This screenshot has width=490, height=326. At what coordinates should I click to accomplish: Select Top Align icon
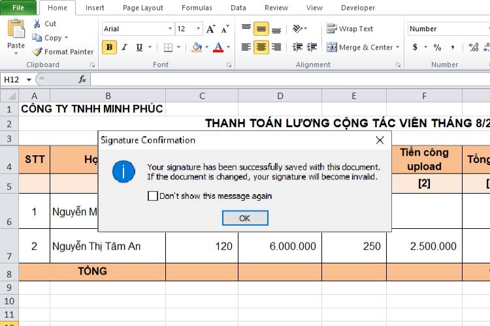[x=246, y=29]
